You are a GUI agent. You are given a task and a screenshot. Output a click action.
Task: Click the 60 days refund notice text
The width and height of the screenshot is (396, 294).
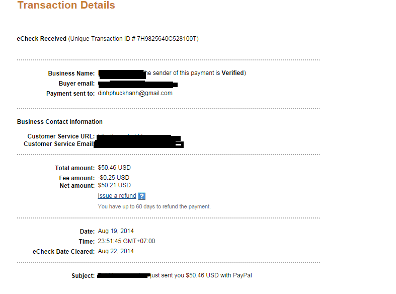(x=154, y=206)
